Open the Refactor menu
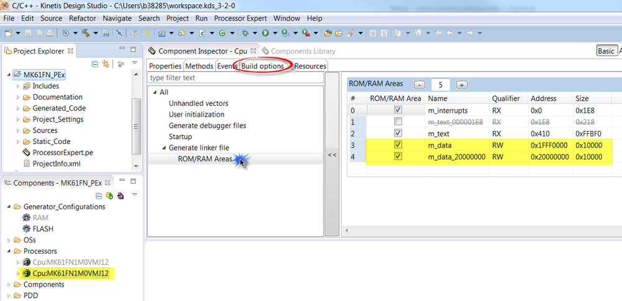Screen dimensions: 622x301 pyautogui.click(x=83, y=18)
